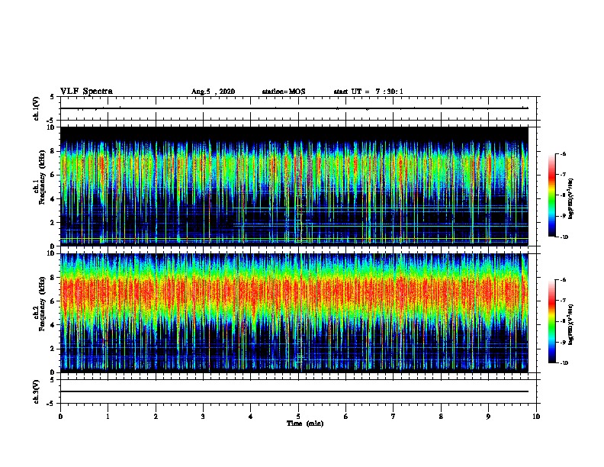
Task: Click tick label "9" on the Time axis
Action: point(488,417)
